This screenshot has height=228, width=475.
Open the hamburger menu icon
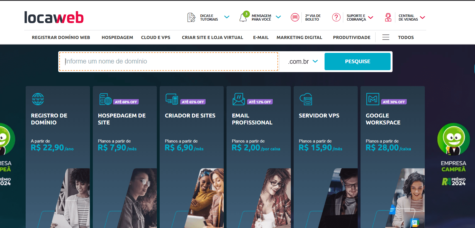tap(386, 37)
